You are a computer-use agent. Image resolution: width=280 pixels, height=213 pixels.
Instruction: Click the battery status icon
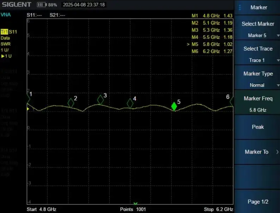42,5
